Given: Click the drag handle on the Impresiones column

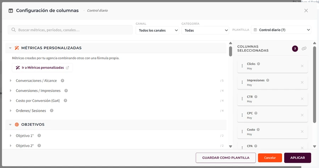Looking at the screenshot, I should tap(242, 82).
